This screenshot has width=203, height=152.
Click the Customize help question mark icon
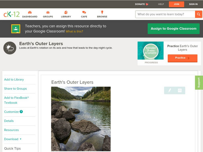point(21,112)
